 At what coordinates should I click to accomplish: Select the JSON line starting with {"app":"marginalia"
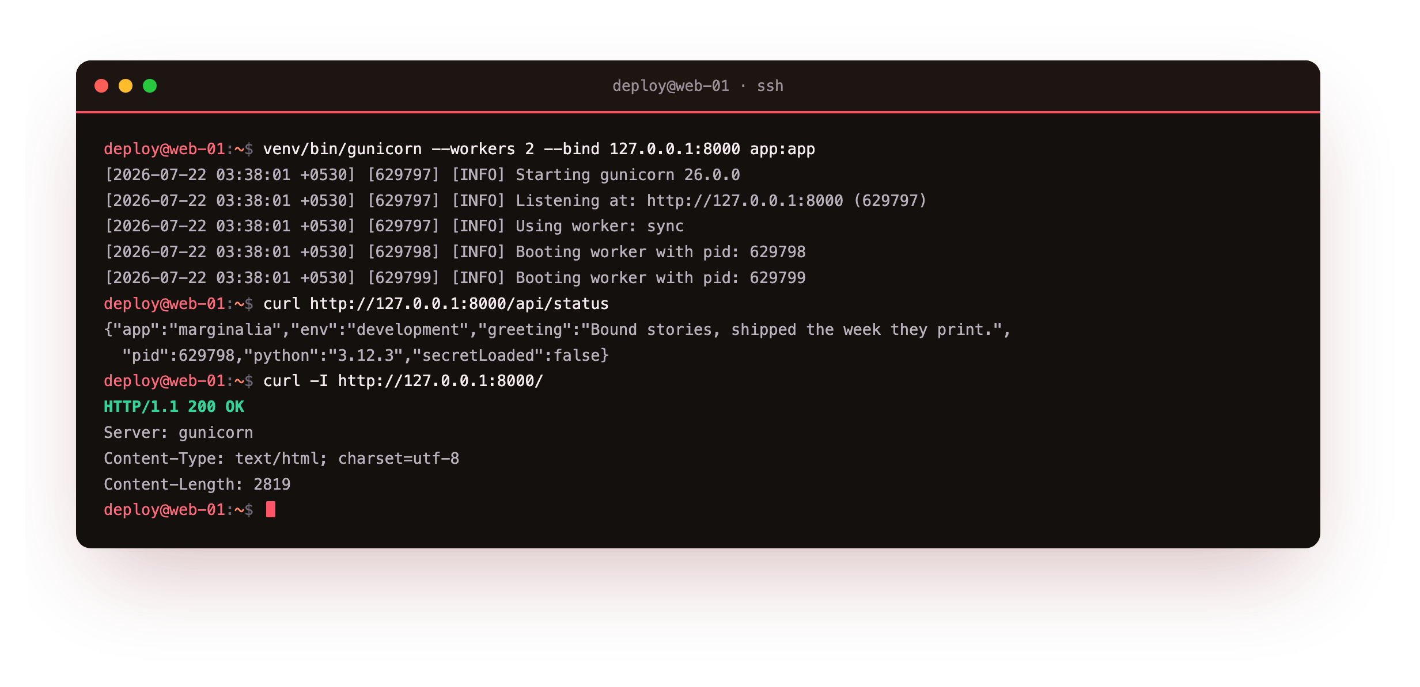(x=557, y=330)
